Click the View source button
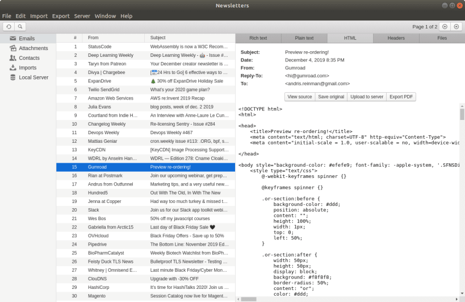This screenshot has height=302, width=465. click(299, 97)
